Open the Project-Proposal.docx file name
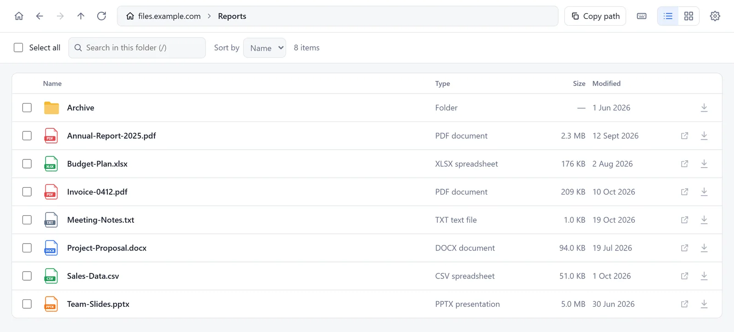This screenshot has width=734, height=332. pyautogui.click(x=107, y=248)
